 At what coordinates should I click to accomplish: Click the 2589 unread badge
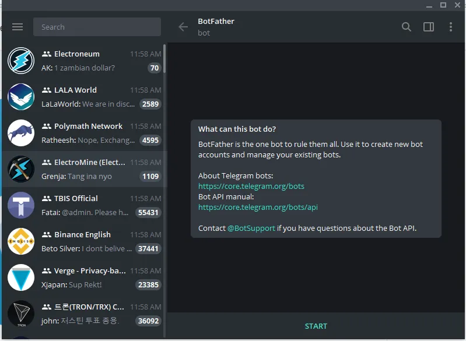(150, 104)
